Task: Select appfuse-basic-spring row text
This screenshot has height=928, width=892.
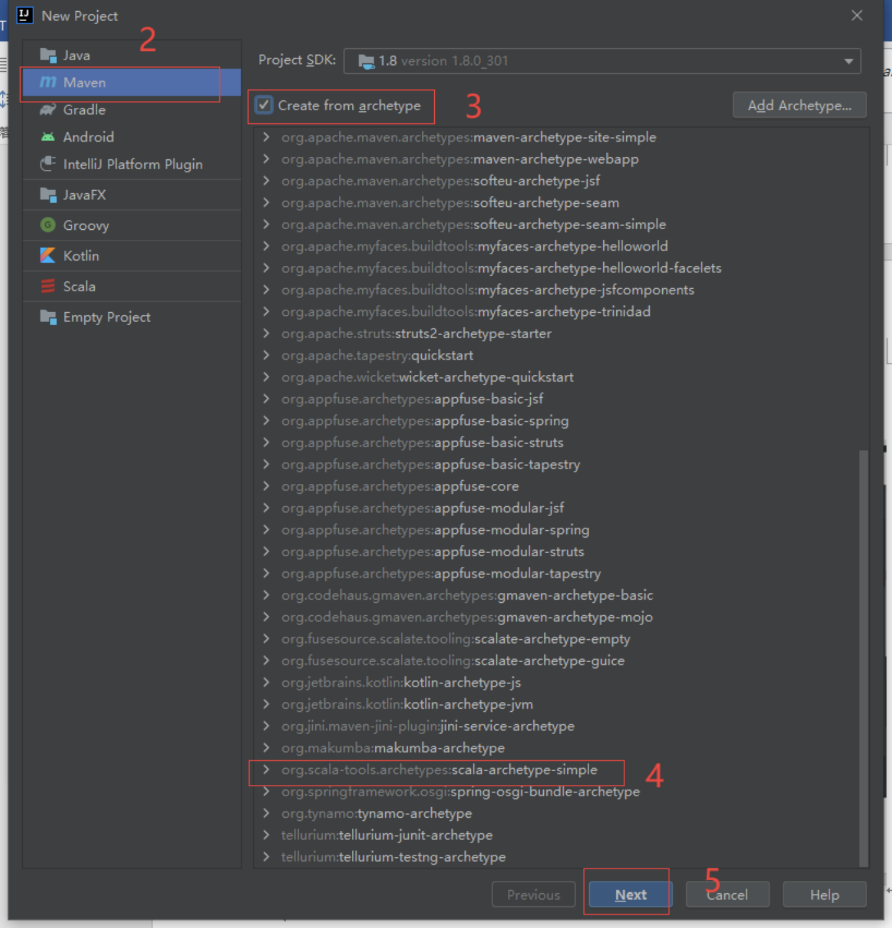Action: click(x=425, y=421)
